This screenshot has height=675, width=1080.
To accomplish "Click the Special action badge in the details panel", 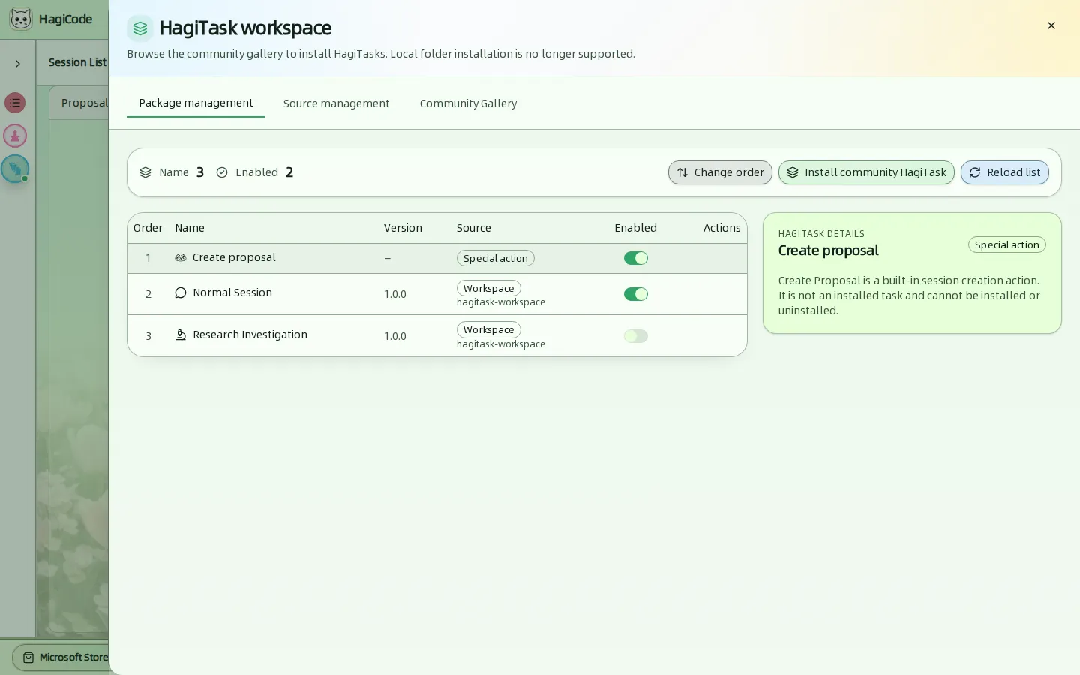I will (x=1007, y=244).
